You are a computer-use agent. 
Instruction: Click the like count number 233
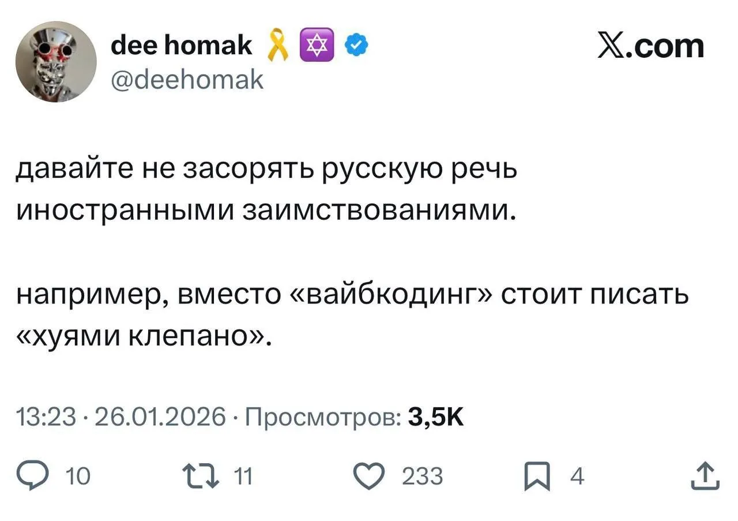(422, 477)
